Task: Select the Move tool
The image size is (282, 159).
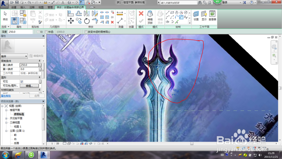Action: tap(70, 21)
